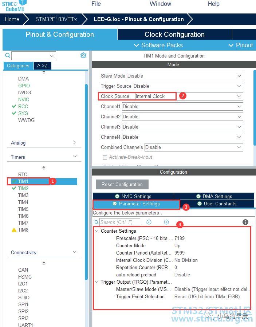The height and width of the screenshot is (327, 256).
Task: Click the Reset Configuration button
Action: click(122, 184)
